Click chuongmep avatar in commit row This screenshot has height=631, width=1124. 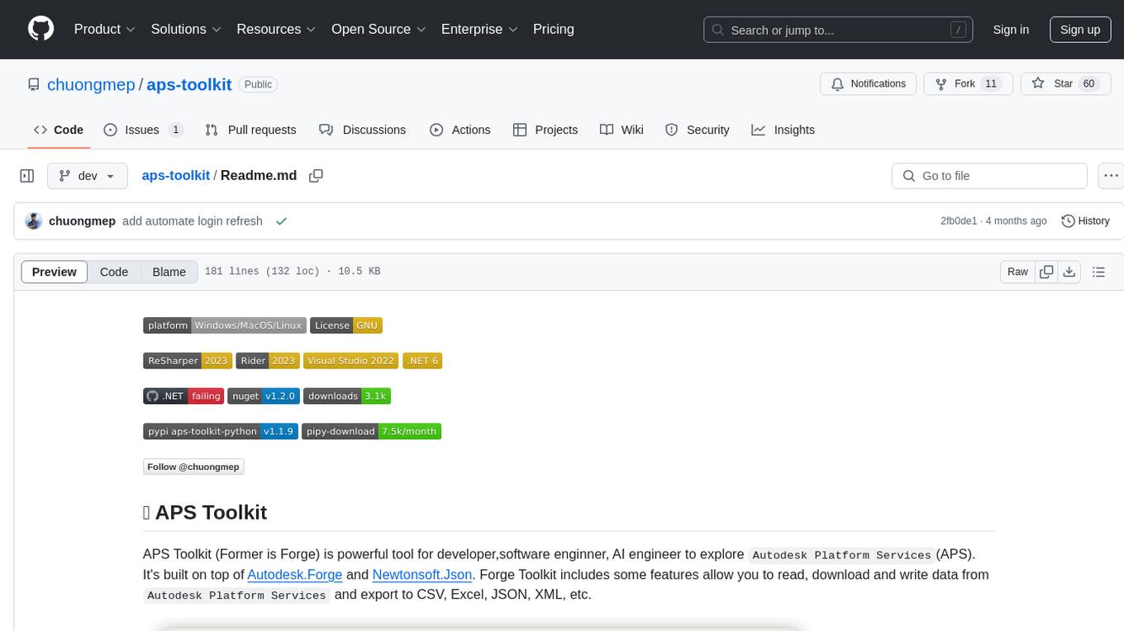[x=34, y=221]
